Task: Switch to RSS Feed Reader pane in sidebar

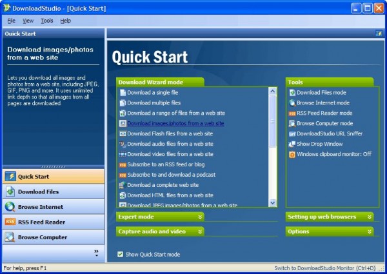Action: click(54, 222)
